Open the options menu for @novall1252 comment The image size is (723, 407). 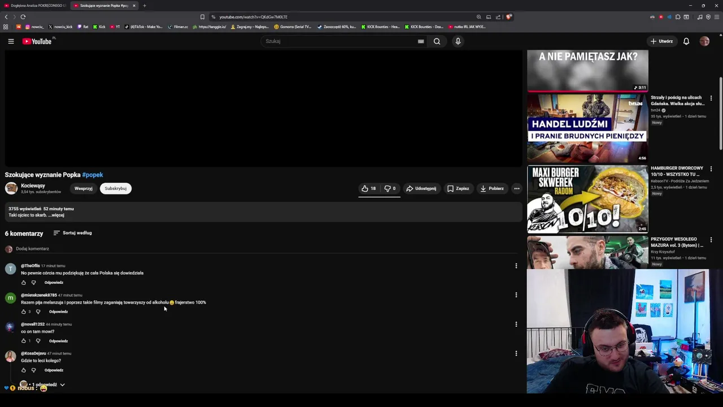click(516, 324)
